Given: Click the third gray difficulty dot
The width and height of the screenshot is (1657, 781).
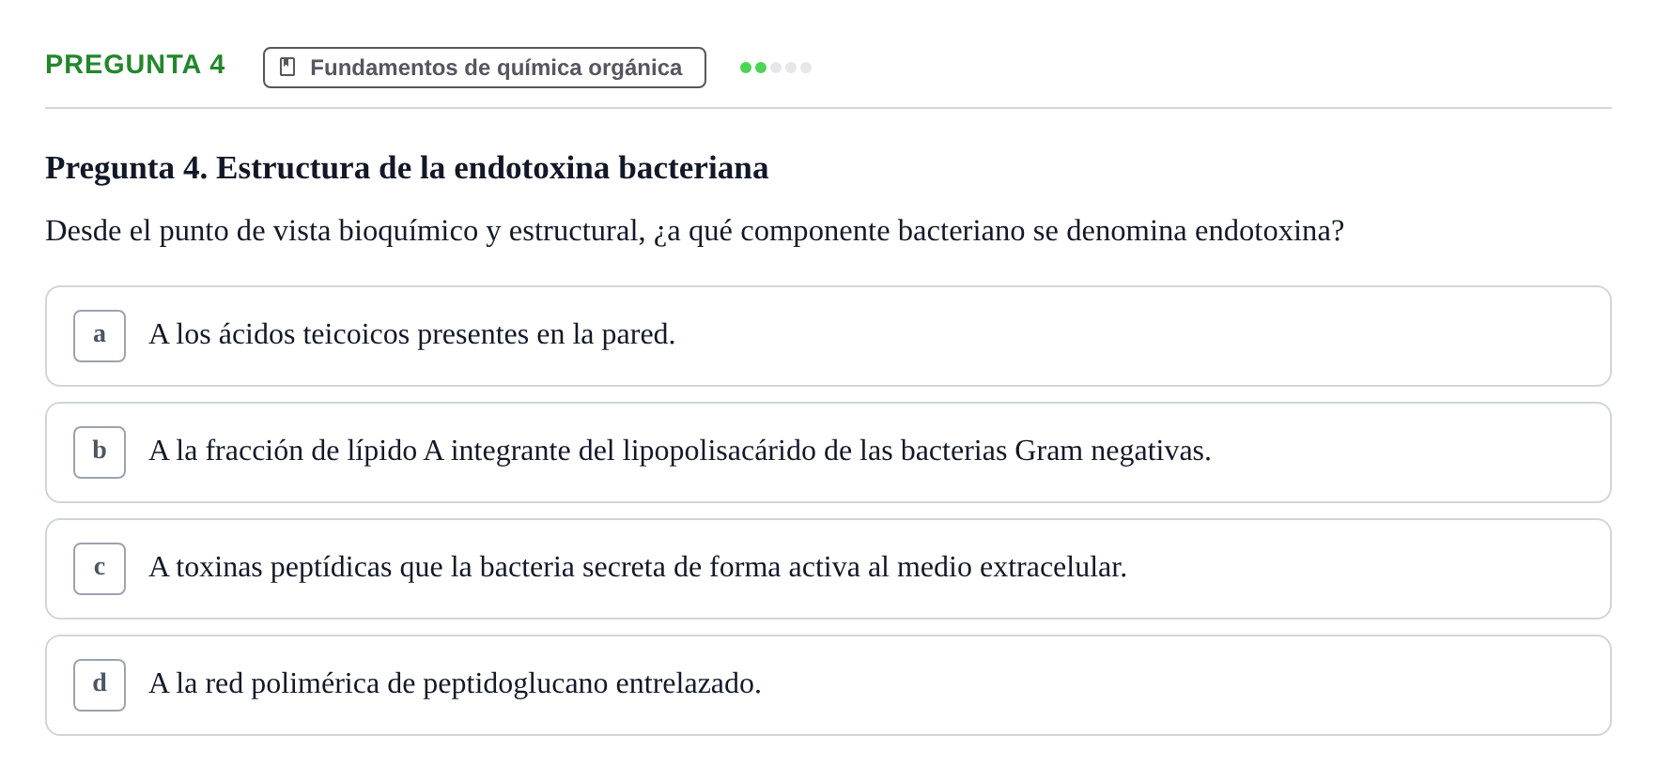Looking at the screenshot, I should coord(776,68).
